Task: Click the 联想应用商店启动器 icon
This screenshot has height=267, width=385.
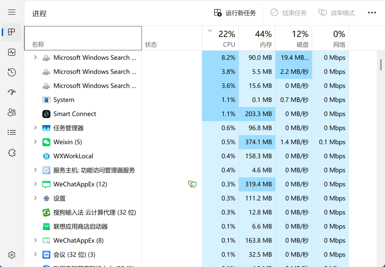Action: (x=46, y=226)
